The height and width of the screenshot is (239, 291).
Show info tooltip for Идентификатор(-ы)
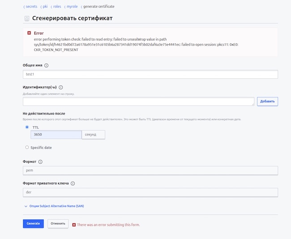61,87
